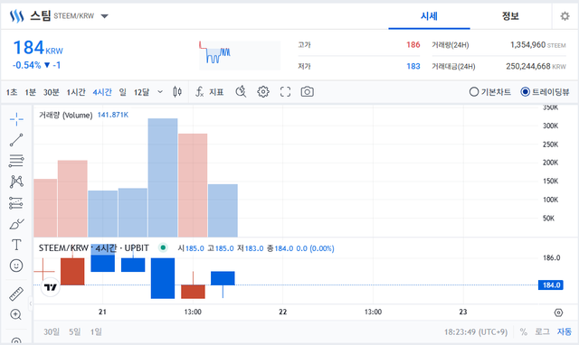Open time axis settings icon
Image resolution: width=579 pixels, height=345 pixels.
click(x=559, y=312)
